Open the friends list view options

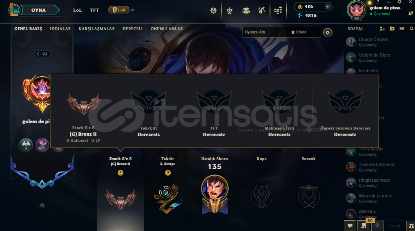402,29
